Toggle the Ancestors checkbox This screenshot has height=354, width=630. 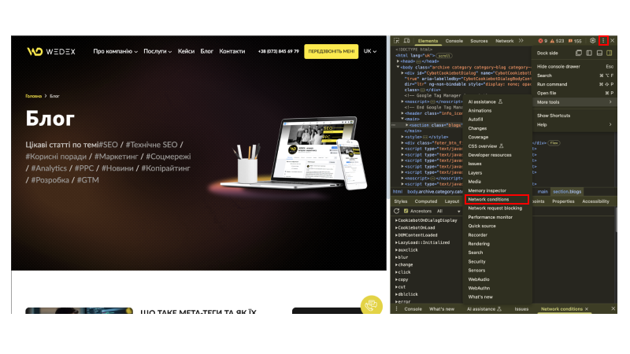pos(406,211)
